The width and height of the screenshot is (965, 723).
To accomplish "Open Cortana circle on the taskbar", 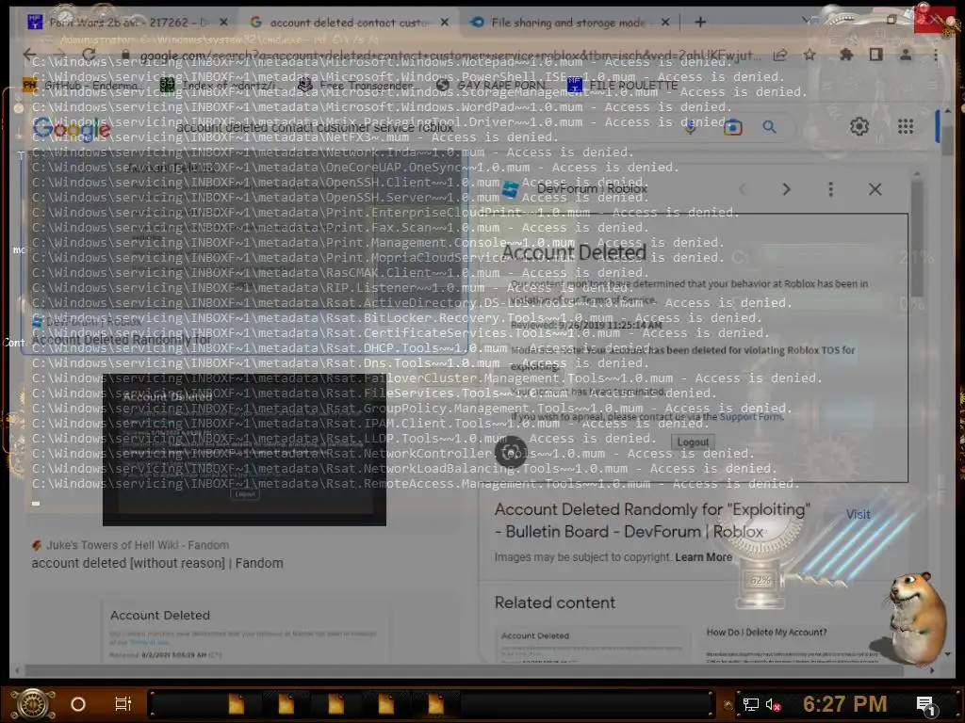I will pyautogui.click(x=78, y=704).
